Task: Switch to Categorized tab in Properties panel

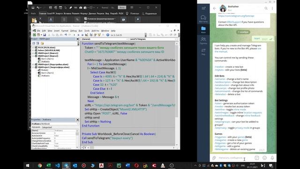Action: (x=47, y=127)
